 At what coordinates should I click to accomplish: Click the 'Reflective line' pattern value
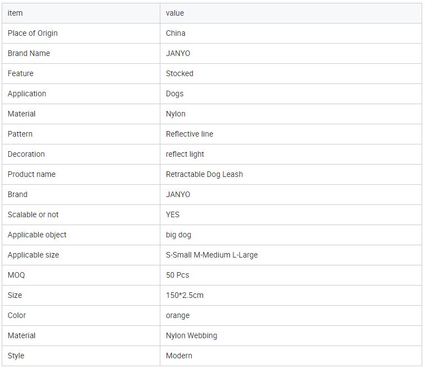(190, 134)
